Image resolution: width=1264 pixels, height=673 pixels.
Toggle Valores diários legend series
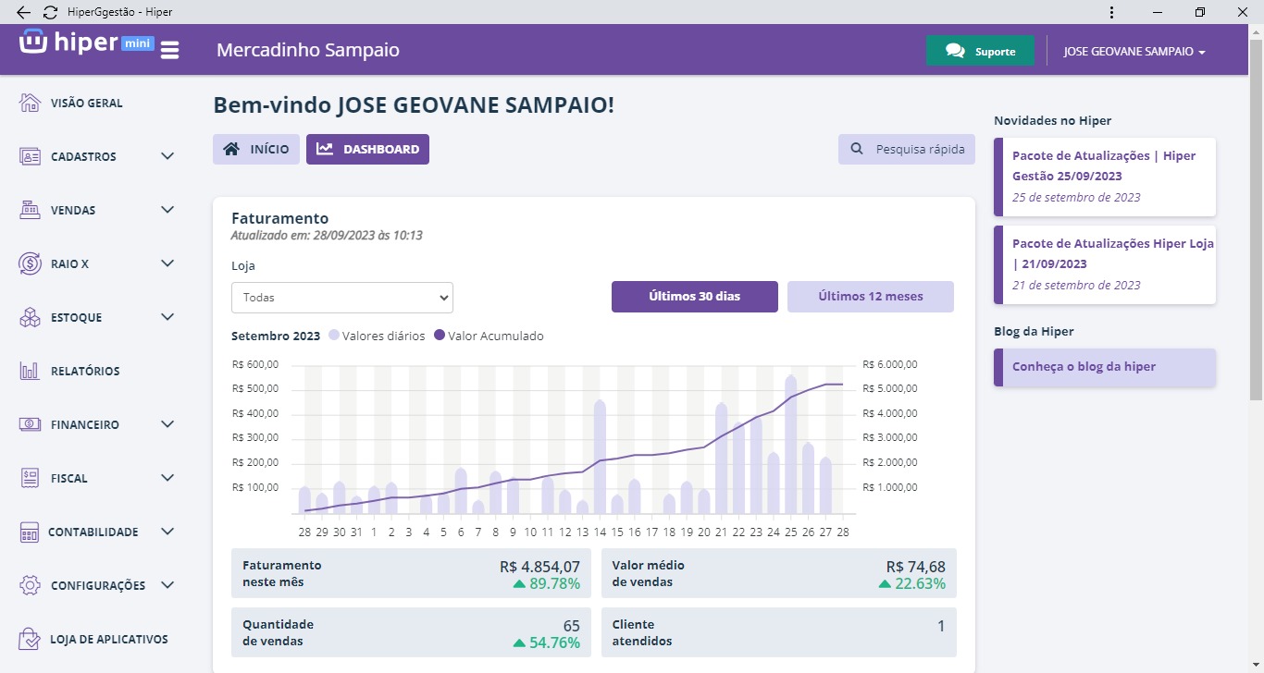pos(377,336)
